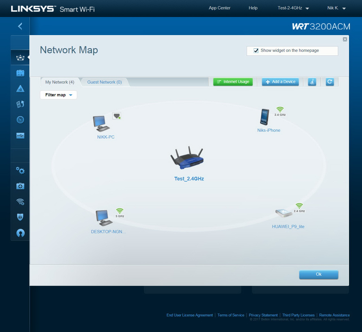The image size is (362, 332).
Task: Open the Nik K. account dropdown
Action: coord(337,8)
